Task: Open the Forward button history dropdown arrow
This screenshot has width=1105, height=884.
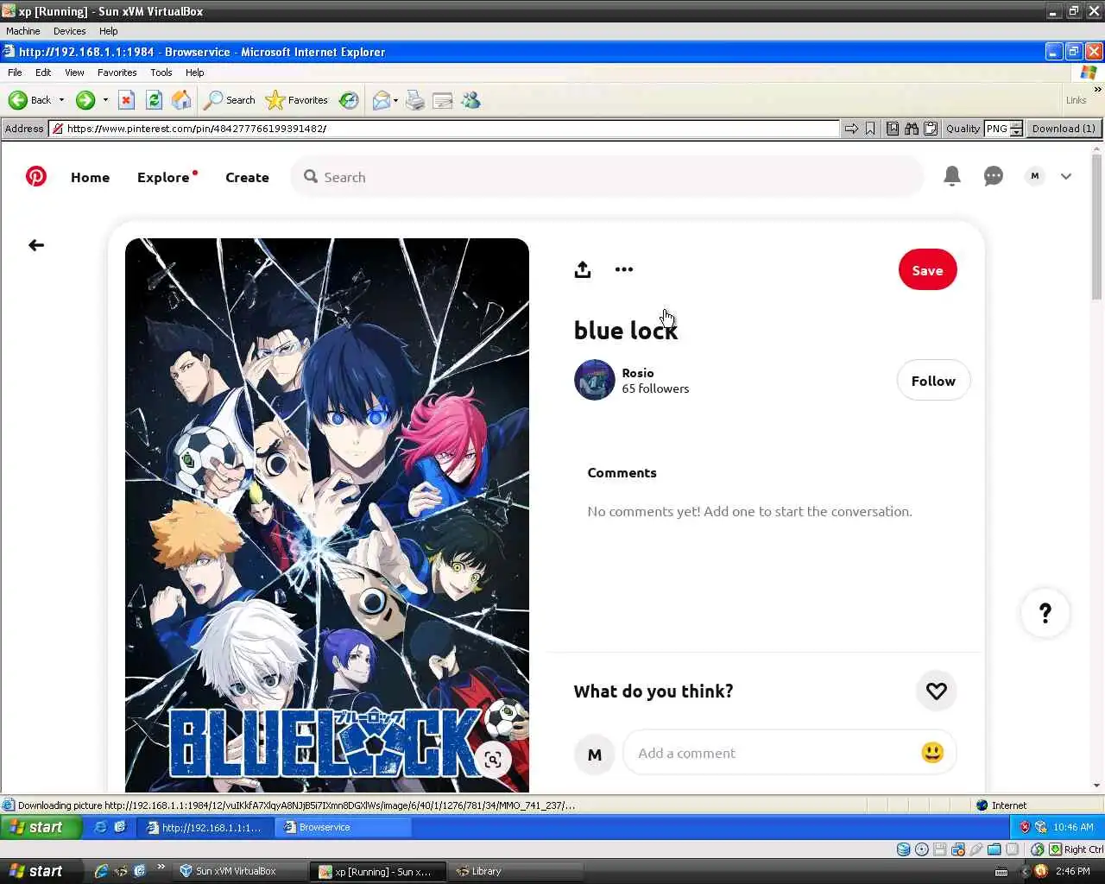Action: [x=105, y=100]
